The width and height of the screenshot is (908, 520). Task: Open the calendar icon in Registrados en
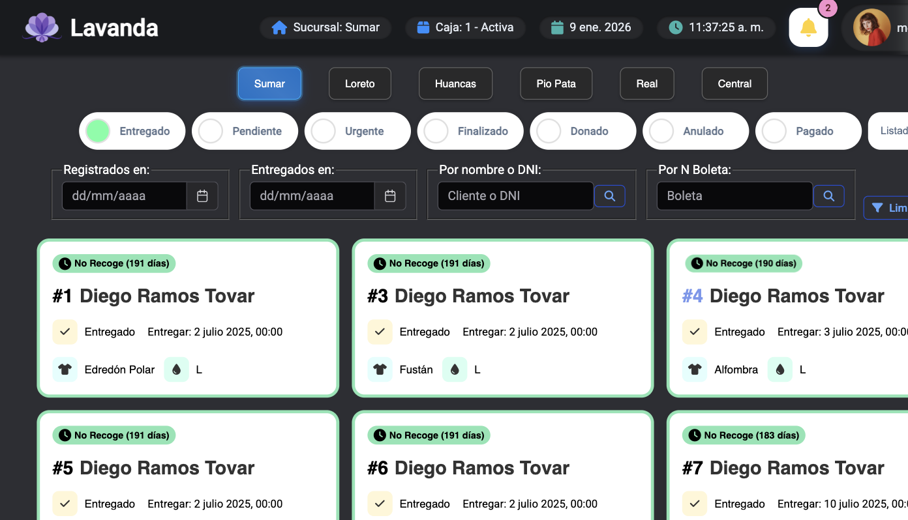tap(202, 196)
